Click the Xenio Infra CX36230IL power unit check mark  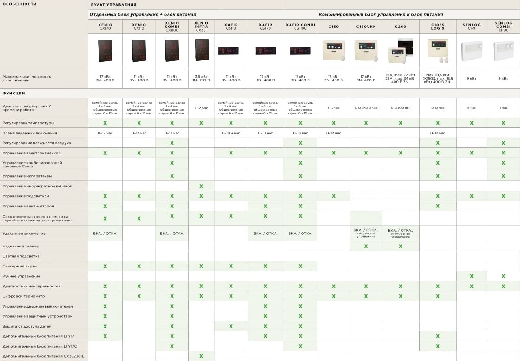click(x=201, y=356)
